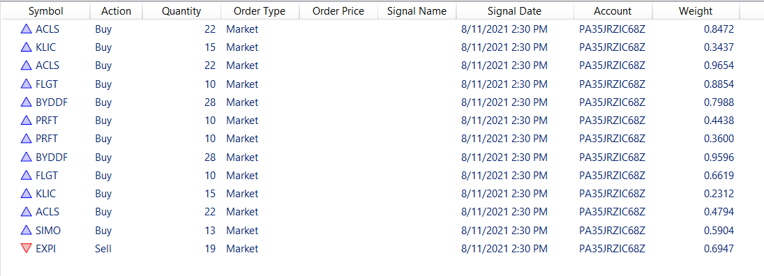764x276 pixels.
Task: Select the Order Price column header
Action: (338, 10)
